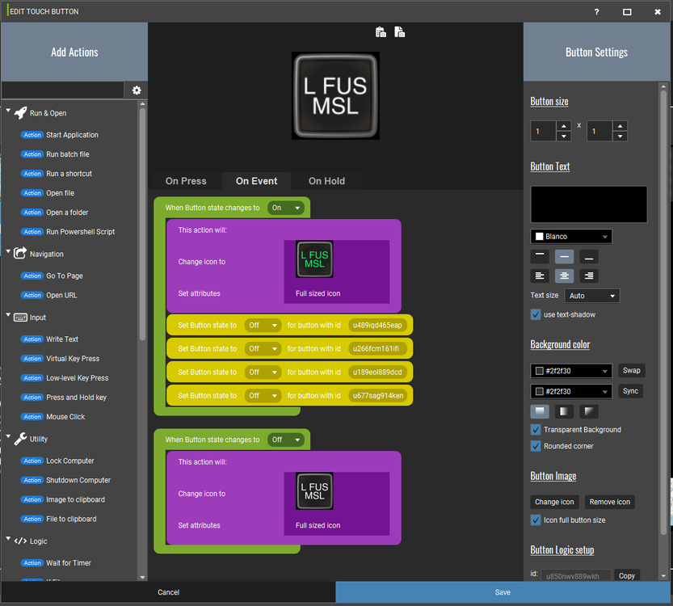Click the Input keyboard icon
This screenshot has height=606, width=673.
tap(21, 318)
